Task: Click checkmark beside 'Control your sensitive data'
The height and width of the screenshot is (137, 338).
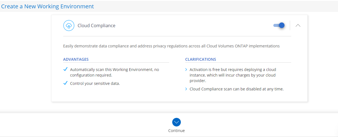Action: (65, 83)
